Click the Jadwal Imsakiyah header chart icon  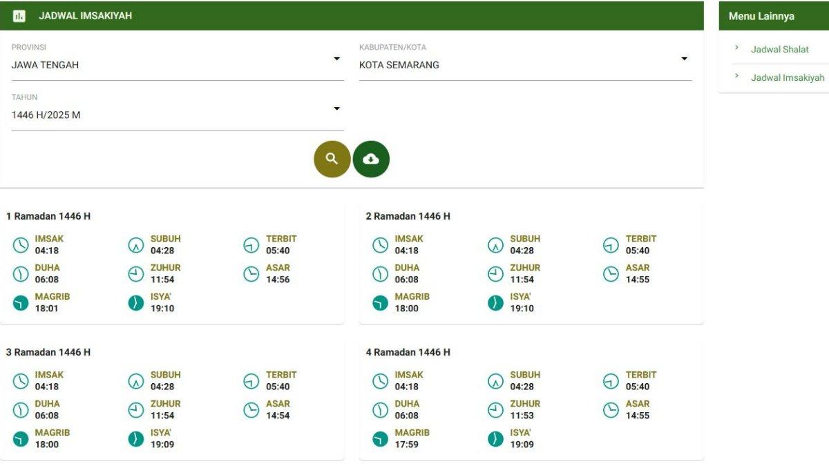tap(19, 16)
